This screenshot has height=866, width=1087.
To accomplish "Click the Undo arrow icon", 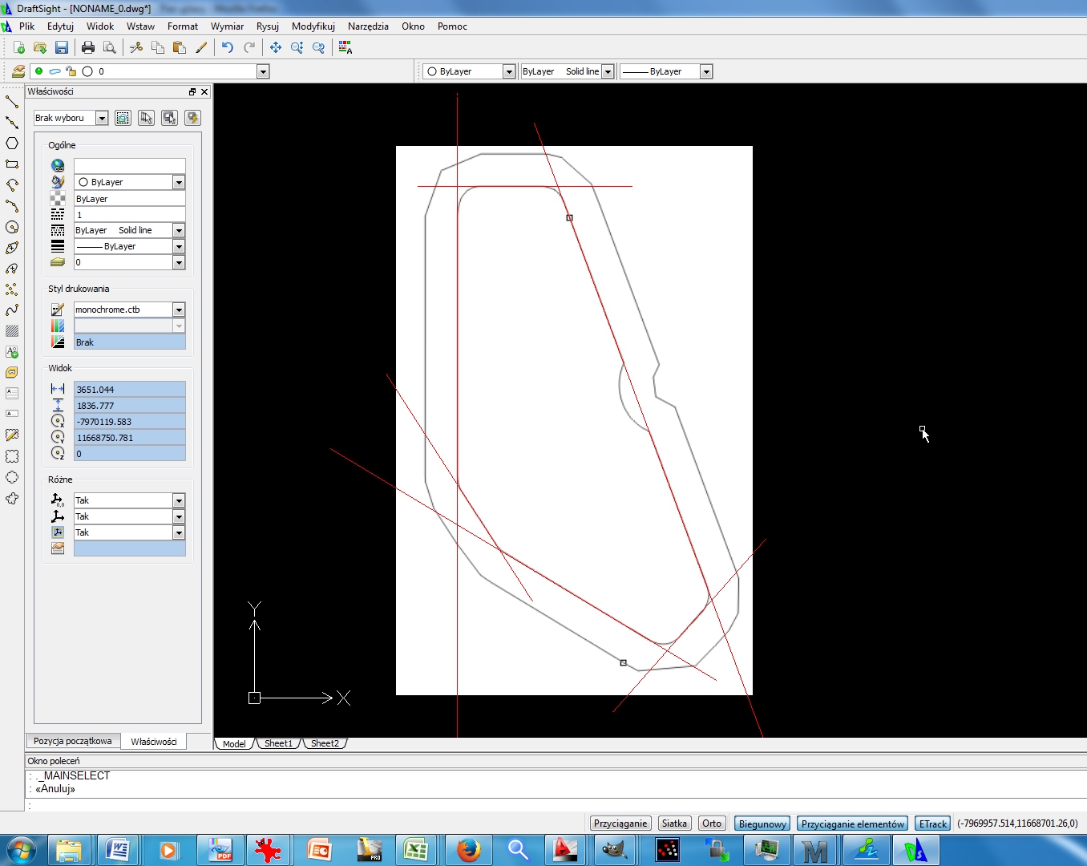I will (x=228, y=48).
